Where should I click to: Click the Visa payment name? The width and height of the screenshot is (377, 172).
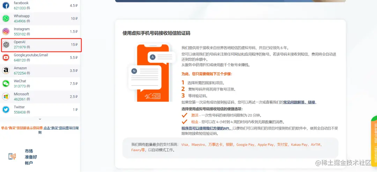(x=185, y=144)
